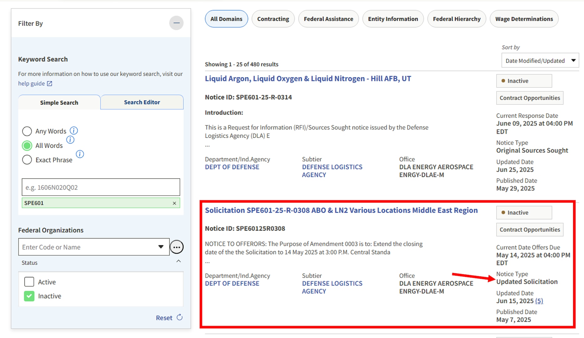The image size is (584, 338).
Task: Open the Federal Organizations code dropdown
Action: tap(161, 247)
